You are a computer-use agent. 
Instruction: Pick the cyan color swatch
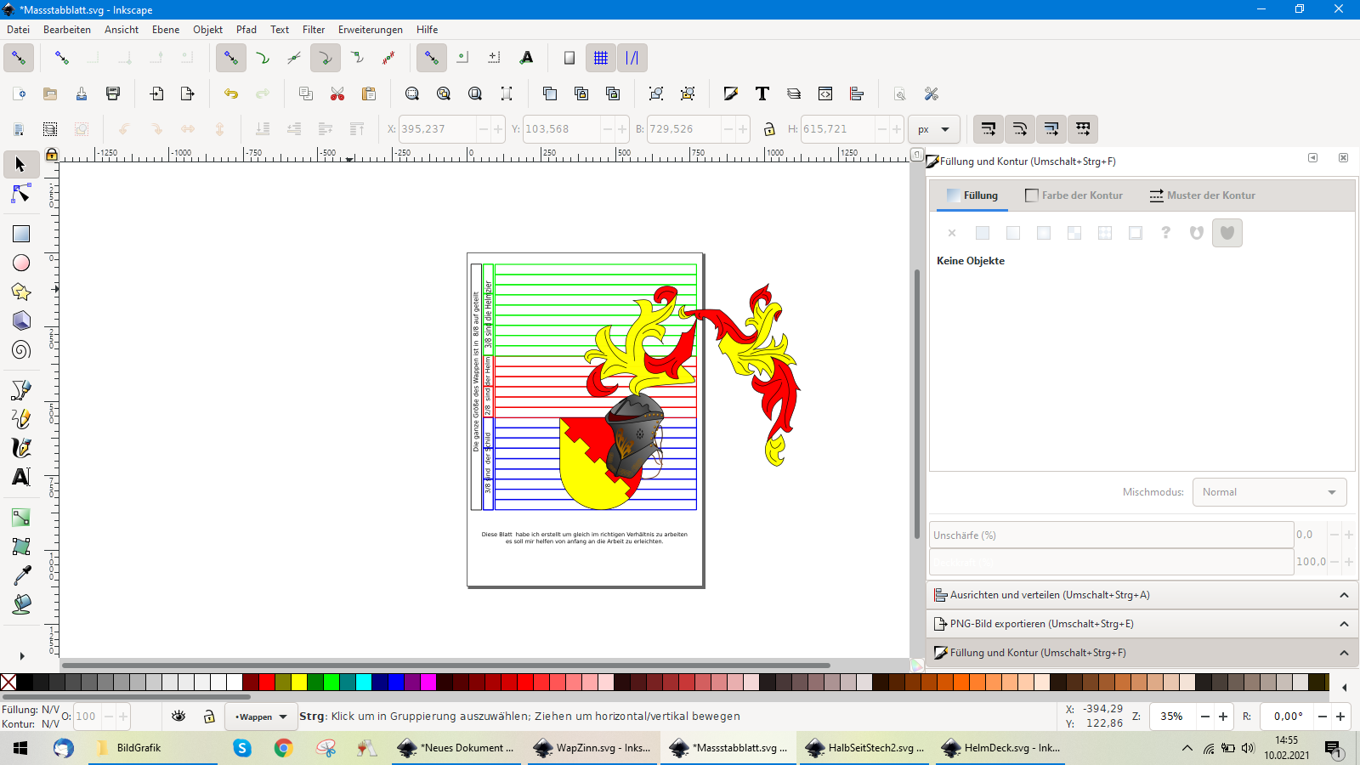point(364,682)
